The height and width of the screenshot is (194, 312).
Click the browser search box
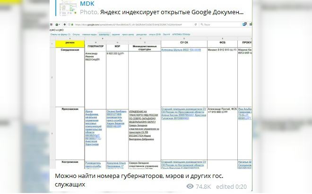pyautogui.click(x=220, y=25)
